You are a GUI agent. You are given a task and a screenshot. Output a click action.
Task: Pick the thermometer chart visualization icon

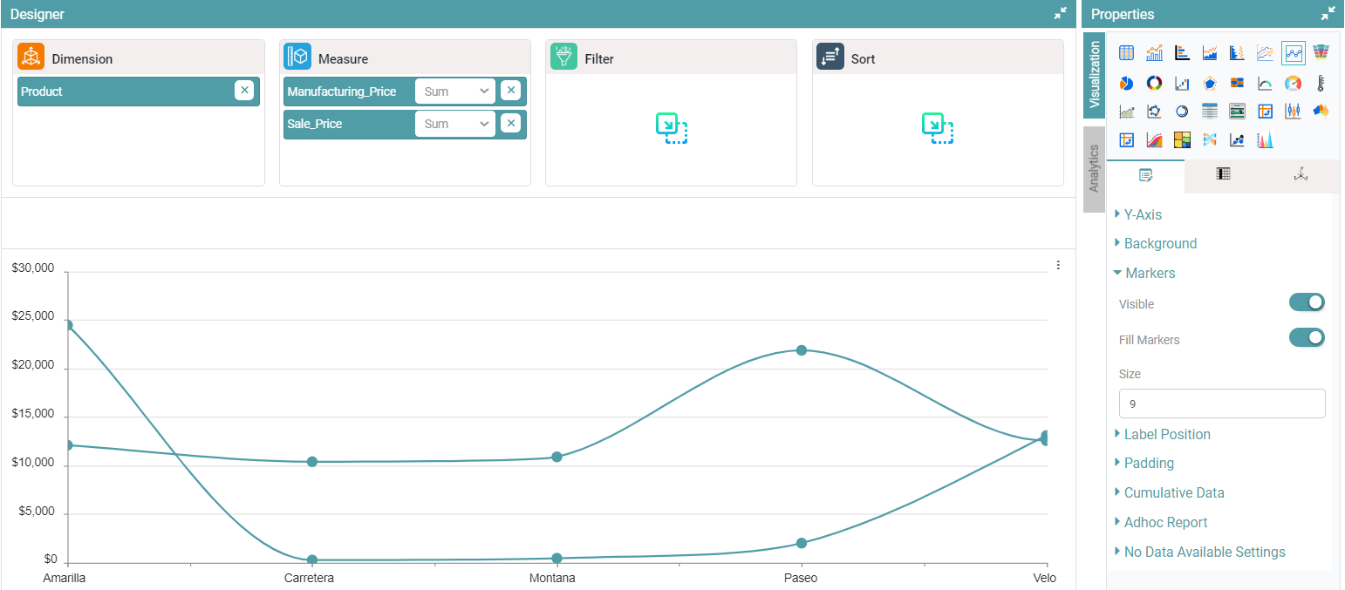coord(1321,83)
